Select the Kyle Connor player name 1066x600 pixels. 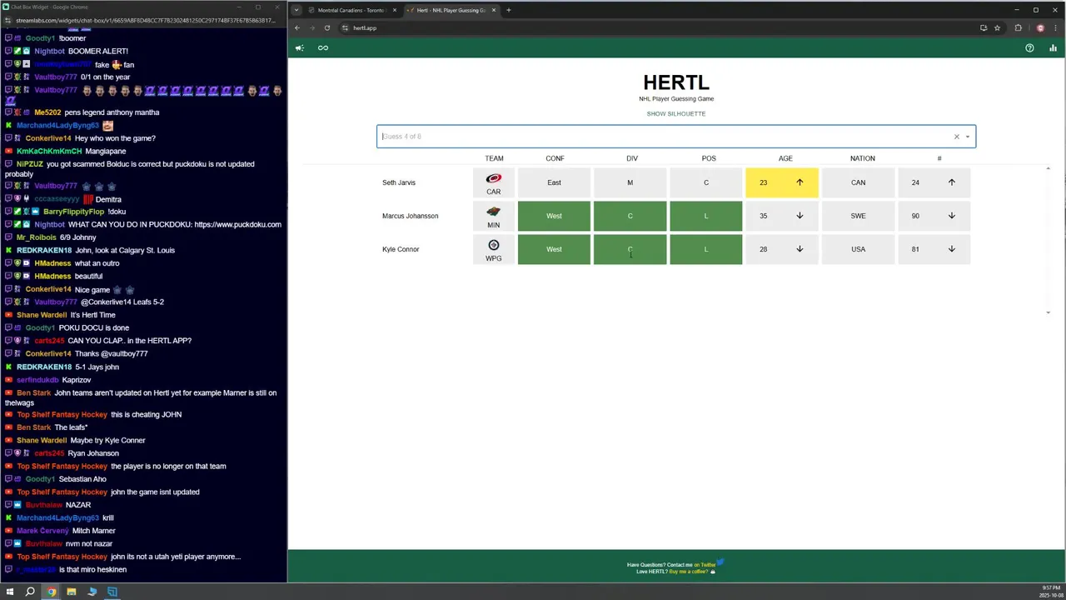(401, 249)
